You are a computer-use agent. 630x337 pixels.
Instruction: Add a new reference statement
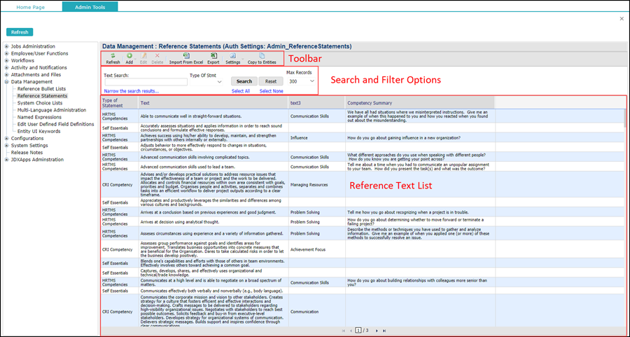click(129, 56)
